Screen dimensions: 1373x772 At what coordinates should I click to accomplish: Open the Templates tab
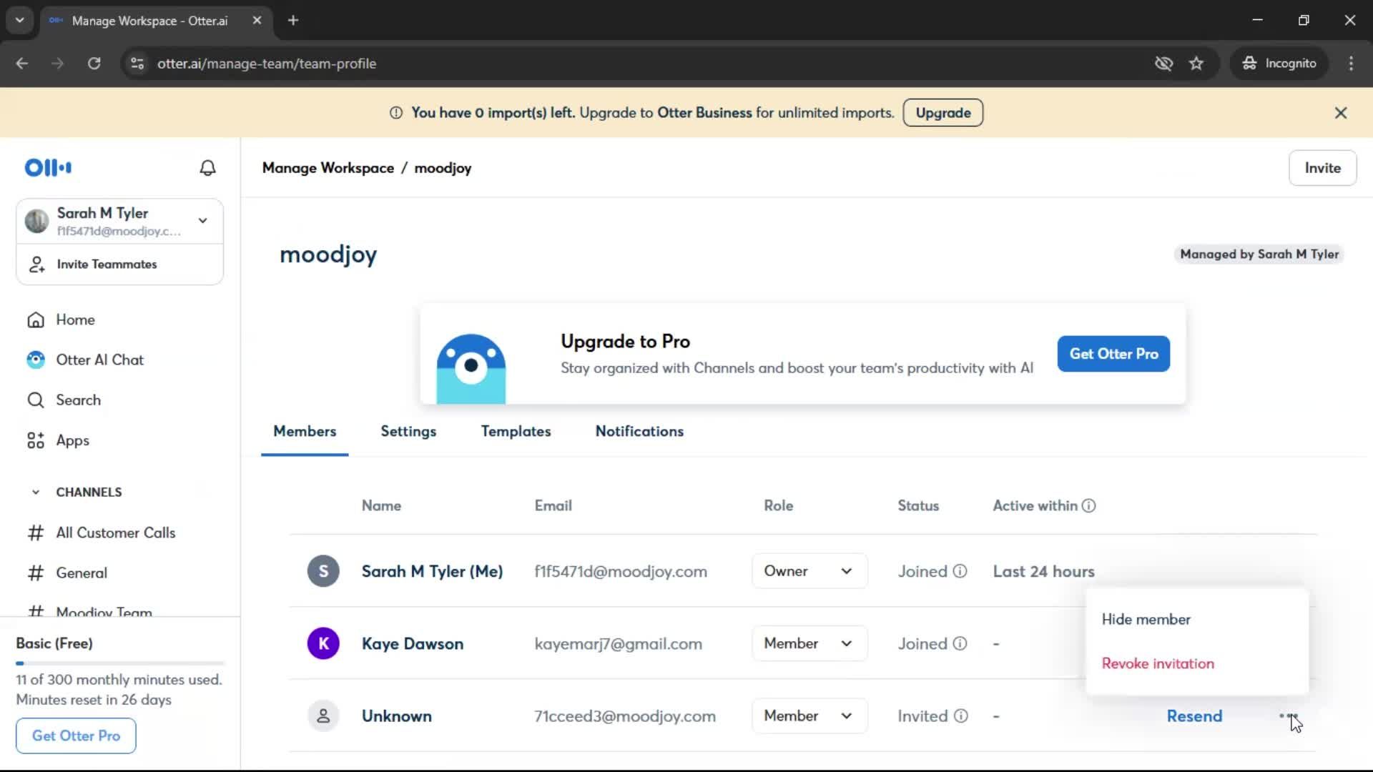coord(516,432)
